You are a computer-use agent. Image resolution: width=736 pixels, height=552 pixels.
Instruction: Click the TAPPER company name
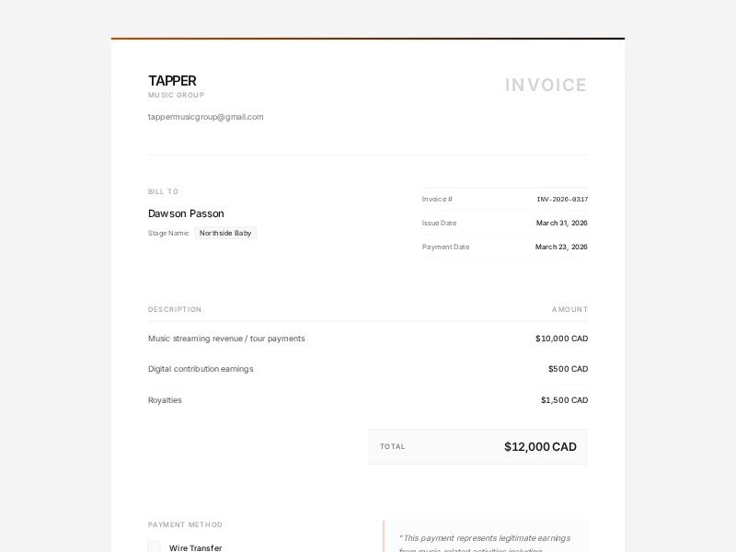pyautogui.click(x=172, y=81)
